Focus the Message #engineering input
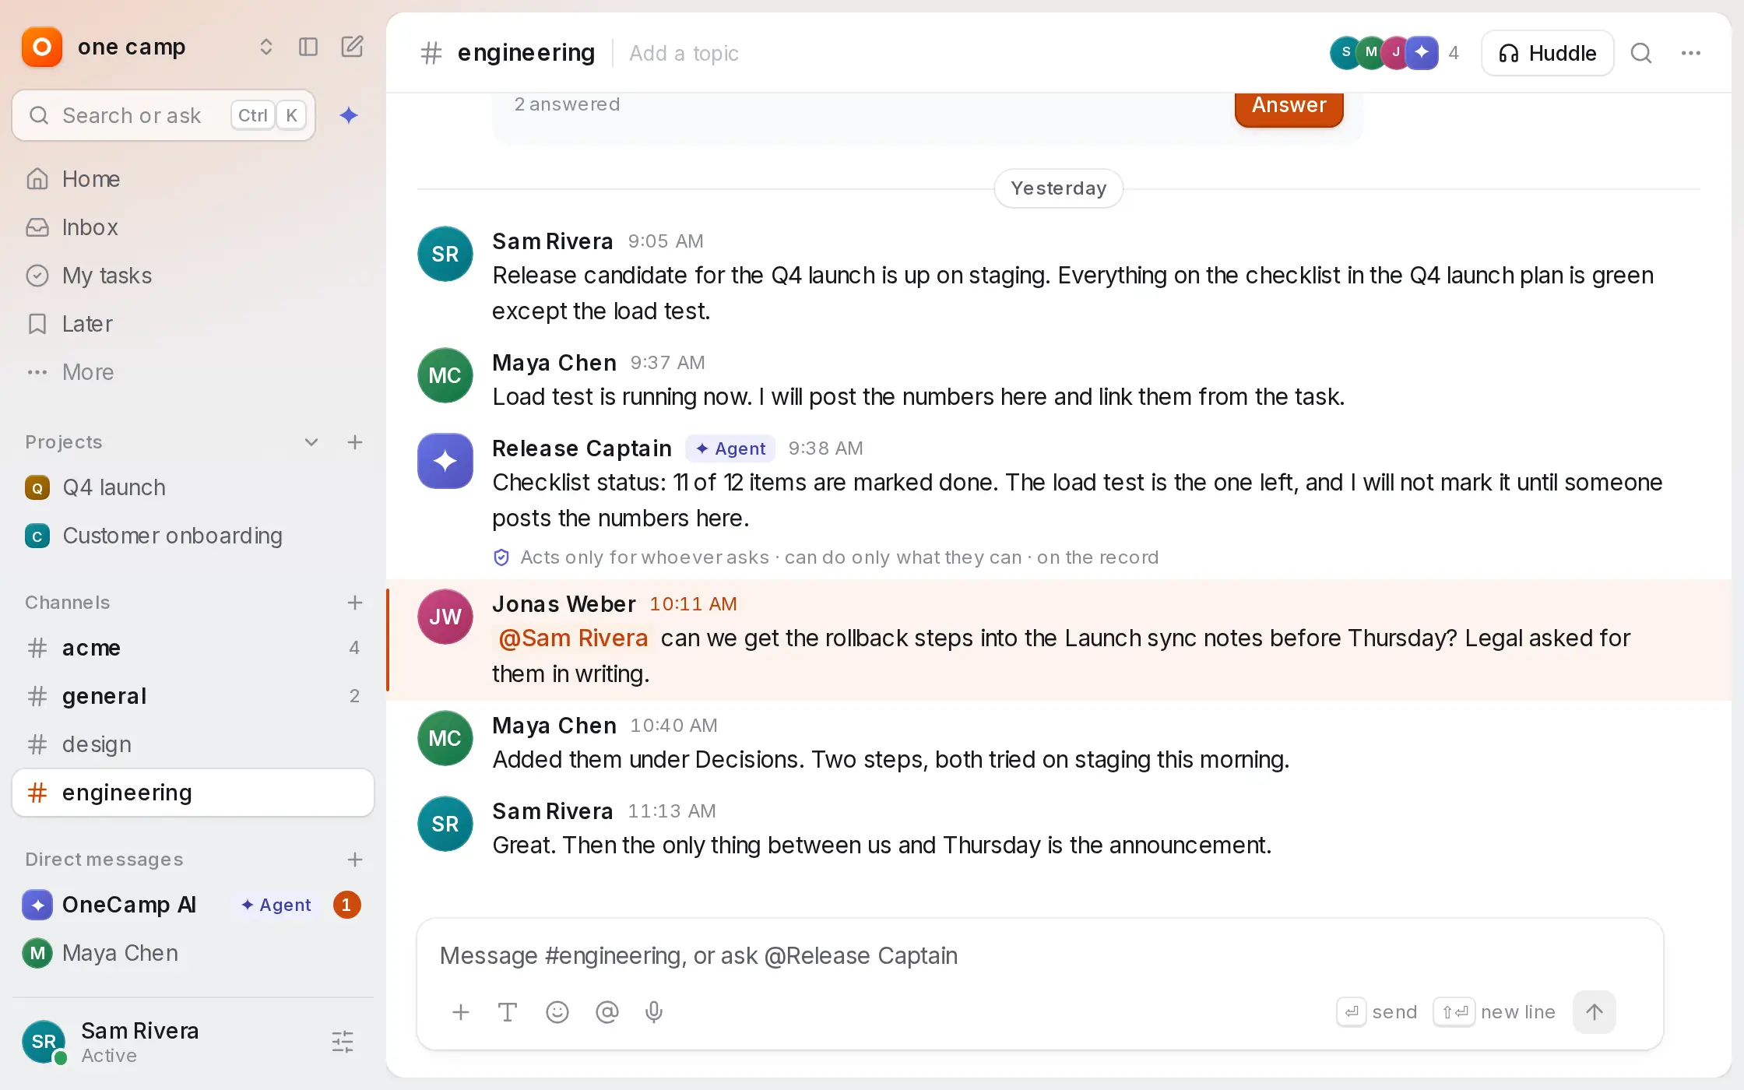 [1040, 956]
